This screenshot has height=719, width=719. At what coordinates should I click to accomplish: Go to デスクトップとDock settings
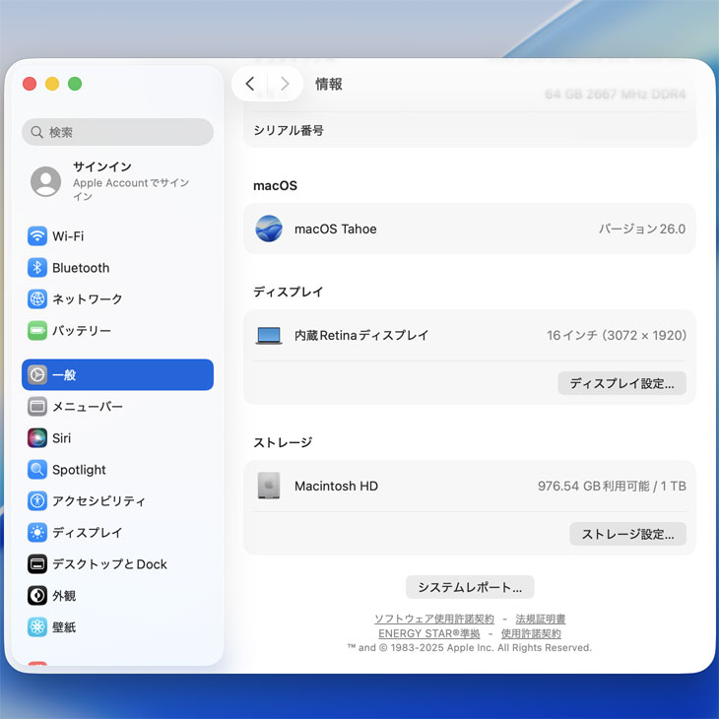tap(108, 564)
